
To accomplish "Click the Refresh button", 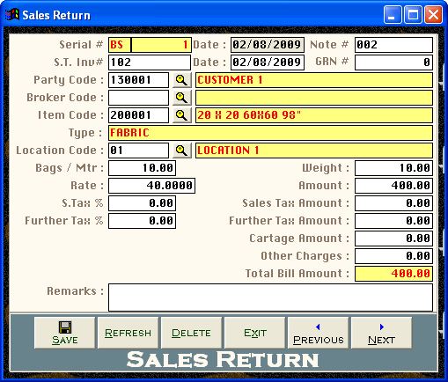I will (129, 333).
